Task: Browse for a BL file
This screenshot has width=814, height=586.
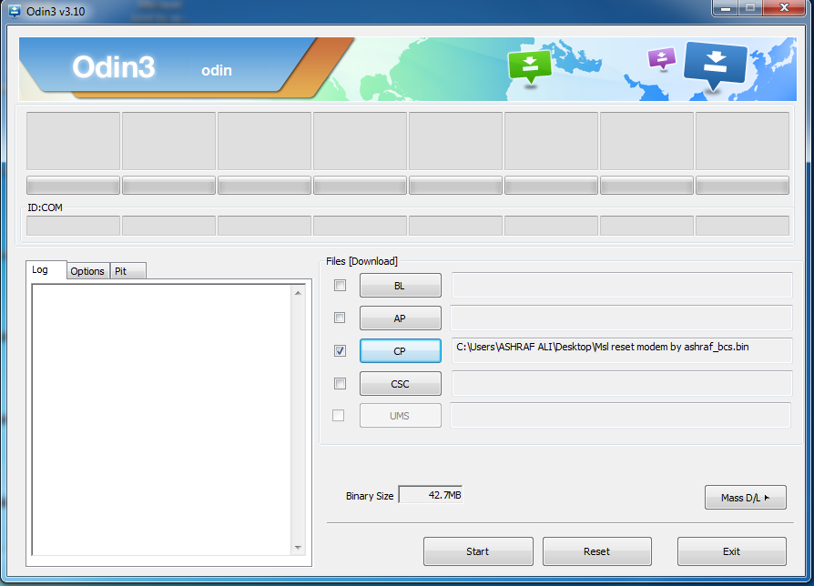Action: click(x=401, y=286)
